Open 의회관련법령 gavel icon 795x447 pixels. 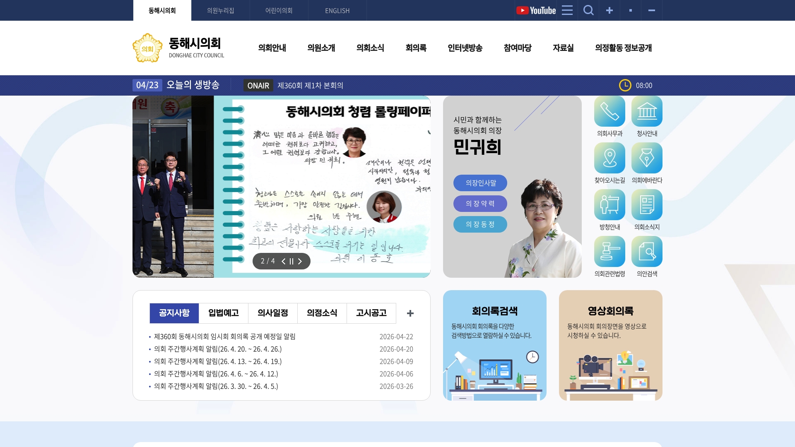point(609,252)
